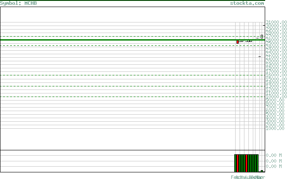The width and height of the screenshot is (289, 179).
Task: Click the stockta.com label
Action: click(x=247, y=4)
